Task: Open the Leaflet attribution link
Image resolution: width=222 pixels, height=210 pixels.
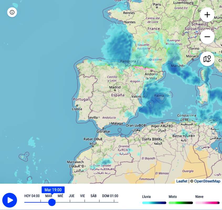Action: 182,181
